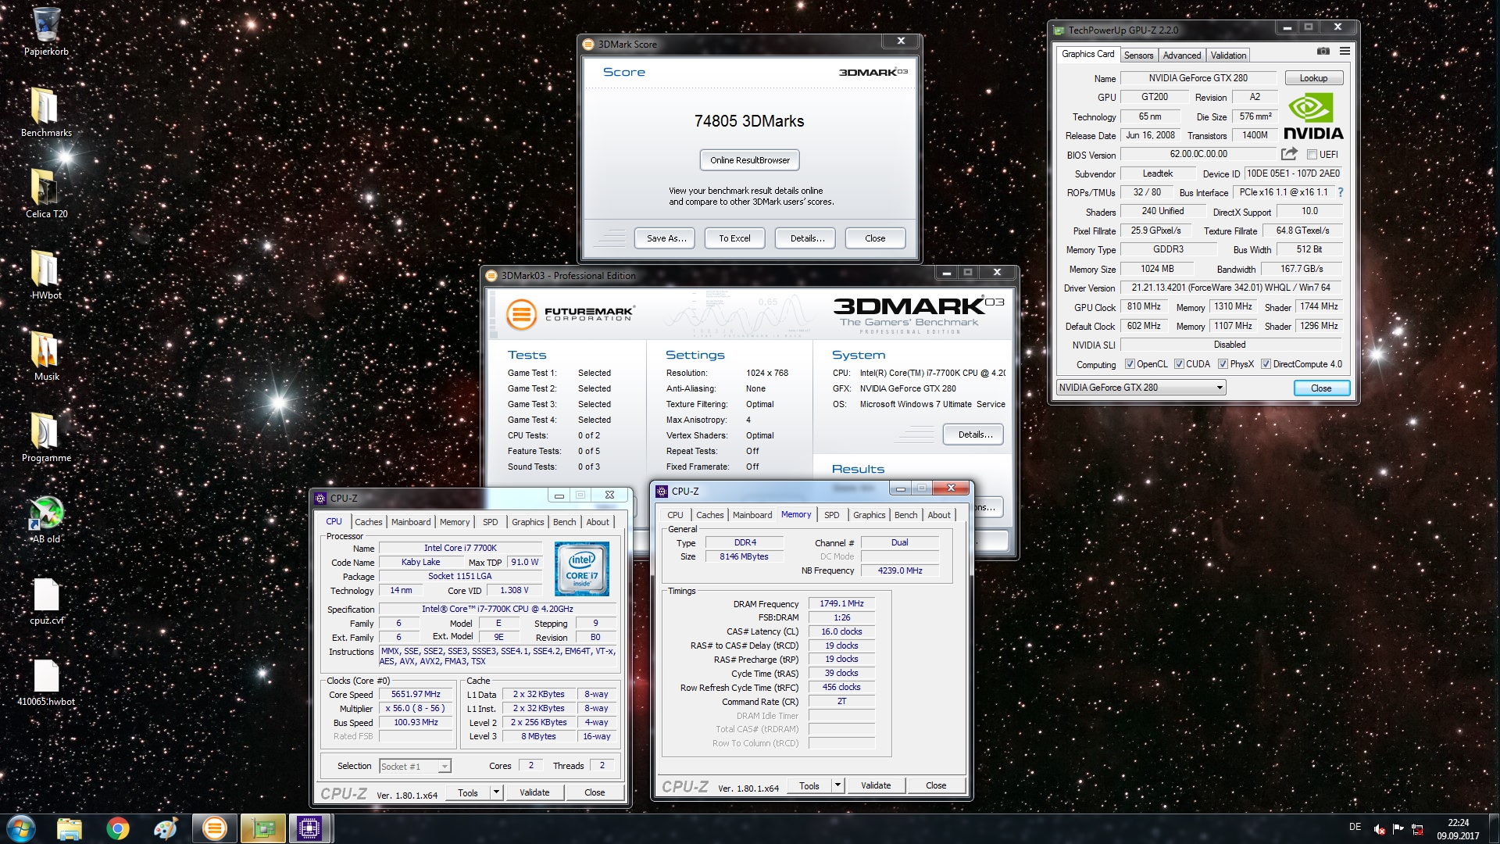Toggle the UEFI checkbox in GPU-Z

1312,155
